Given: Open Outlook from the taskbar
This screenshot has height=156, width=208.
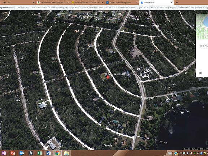Looking at the screenshot, I should tap(22, 153).
